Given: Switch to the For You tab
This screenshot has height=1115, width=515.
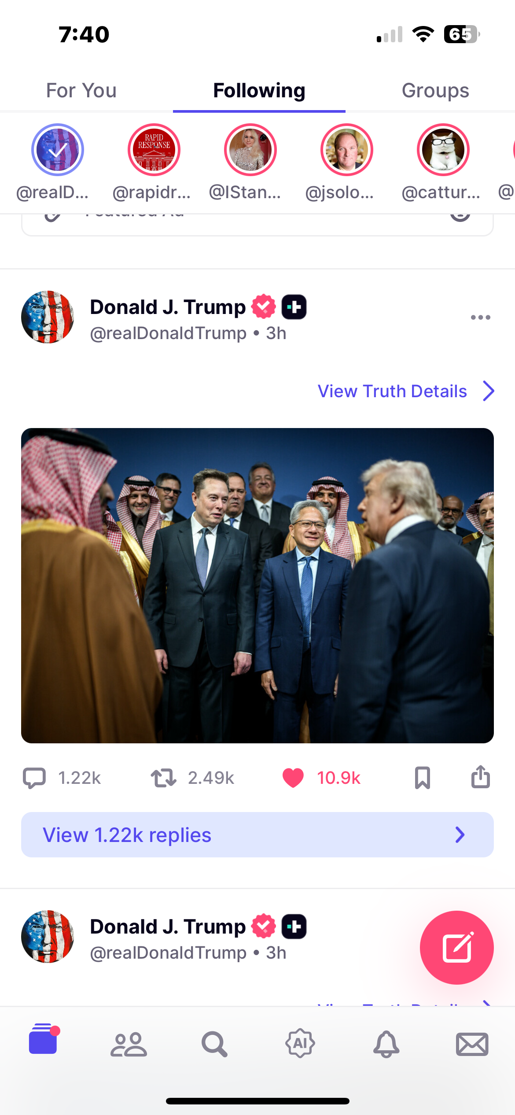Looking at the screenshot, I should 81,91.
